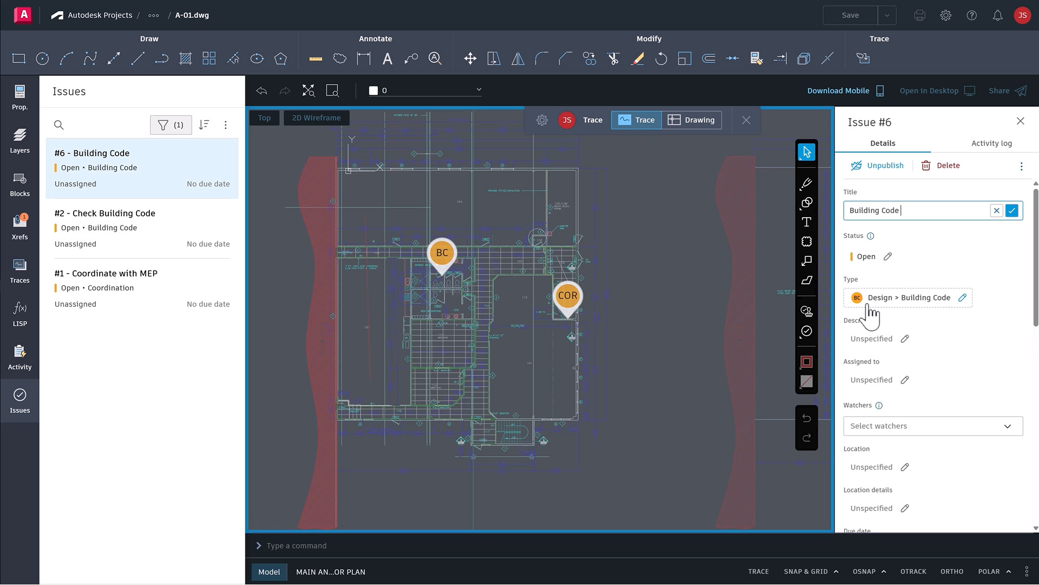Click the sort icon in Issues panel

204,125
